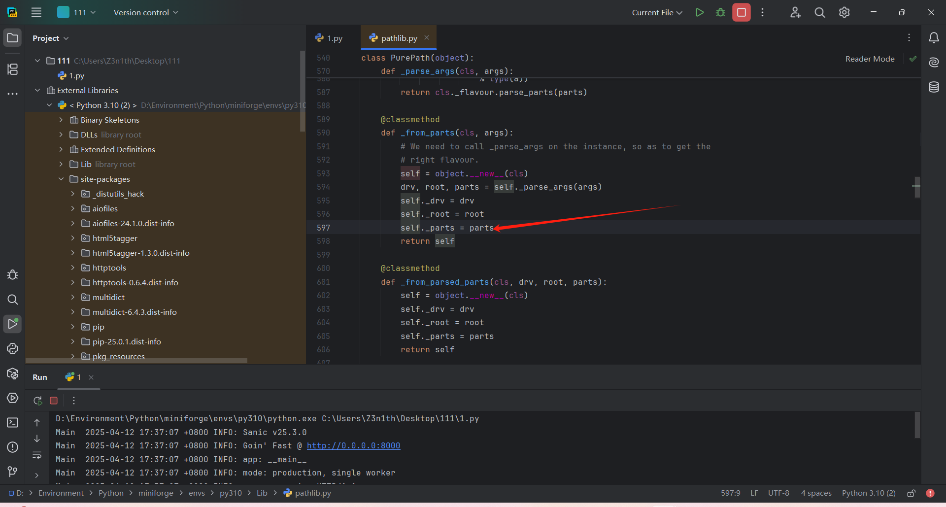Click the Debug bug icon in toolbar
Image resolution: width=946 pixels, height=507 pixels.
(x=720, y=13)
